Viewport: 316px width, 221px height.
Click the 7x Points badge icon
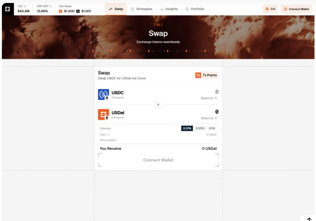click(x=198, y=75)
